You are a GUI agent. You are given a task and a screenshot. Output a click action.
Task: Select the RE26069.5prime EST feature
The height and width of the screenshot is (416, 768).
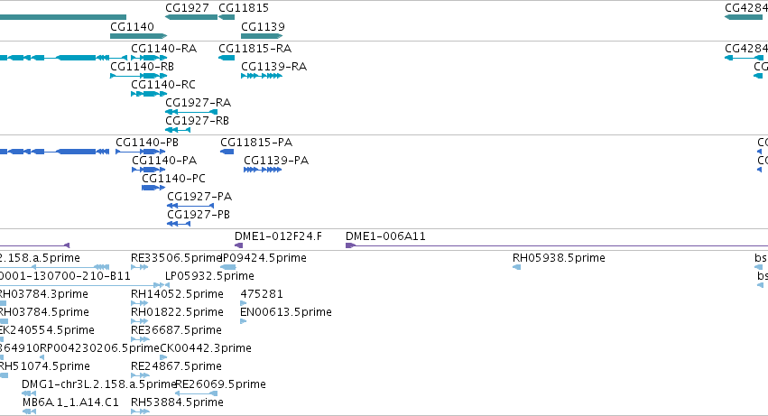tap(197, 393)
